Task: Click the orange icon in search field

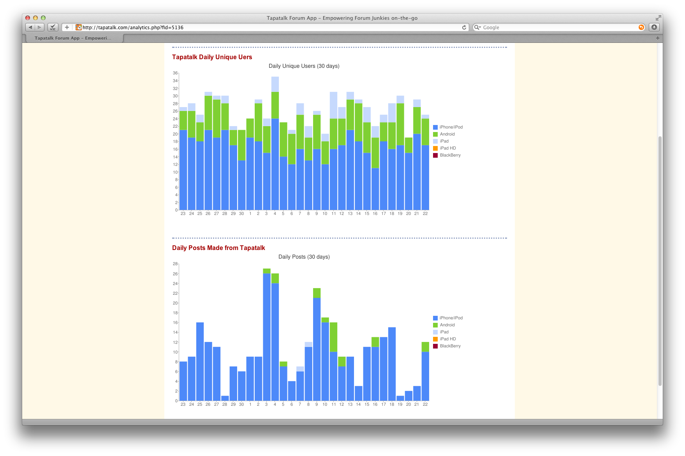Action: coord(641,27)
